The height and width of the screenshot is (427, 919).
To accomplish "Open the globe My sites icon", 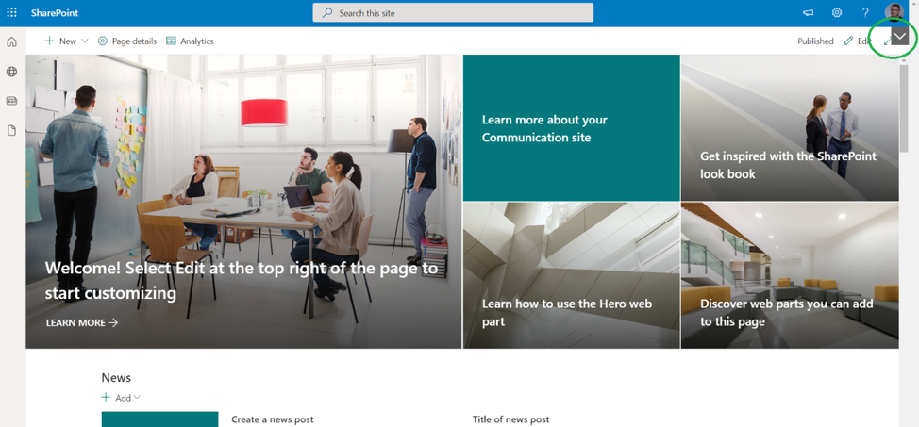I will coord(11,72).
